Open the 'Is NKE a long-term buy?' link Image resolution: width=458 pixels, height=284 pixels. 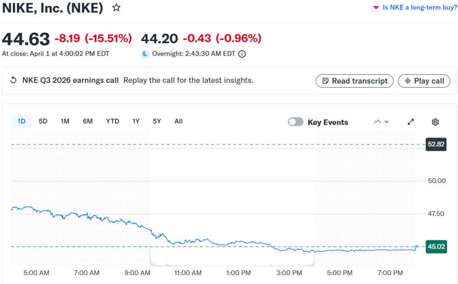click(420, 8)
